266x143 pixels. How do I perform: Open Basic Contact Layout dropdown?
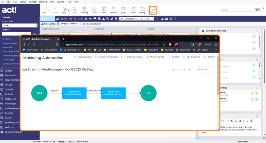[x=136, y=19]
